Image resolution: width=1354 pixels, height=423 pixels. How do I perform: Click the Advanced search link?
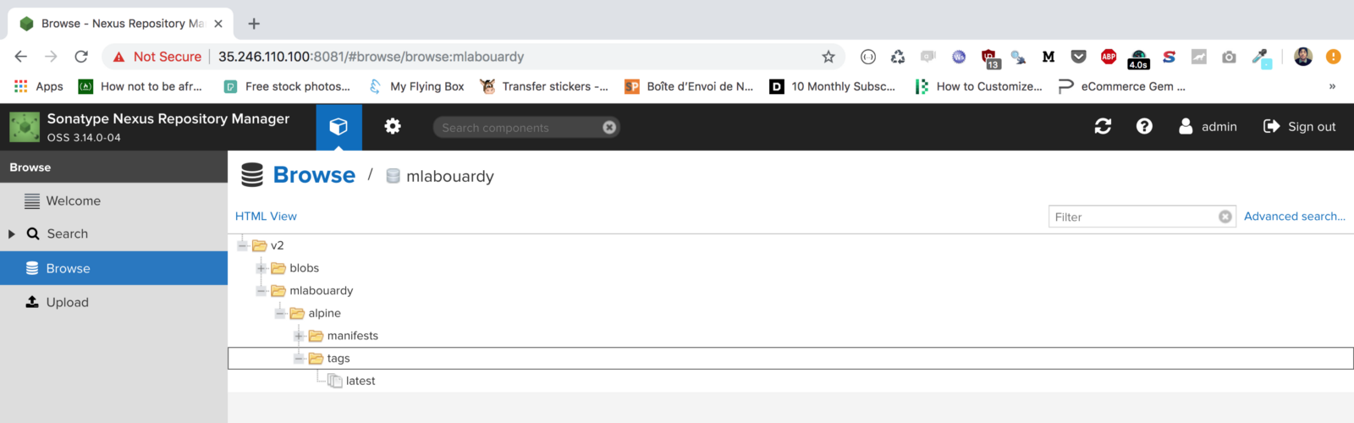click(x=1294, y=217)
